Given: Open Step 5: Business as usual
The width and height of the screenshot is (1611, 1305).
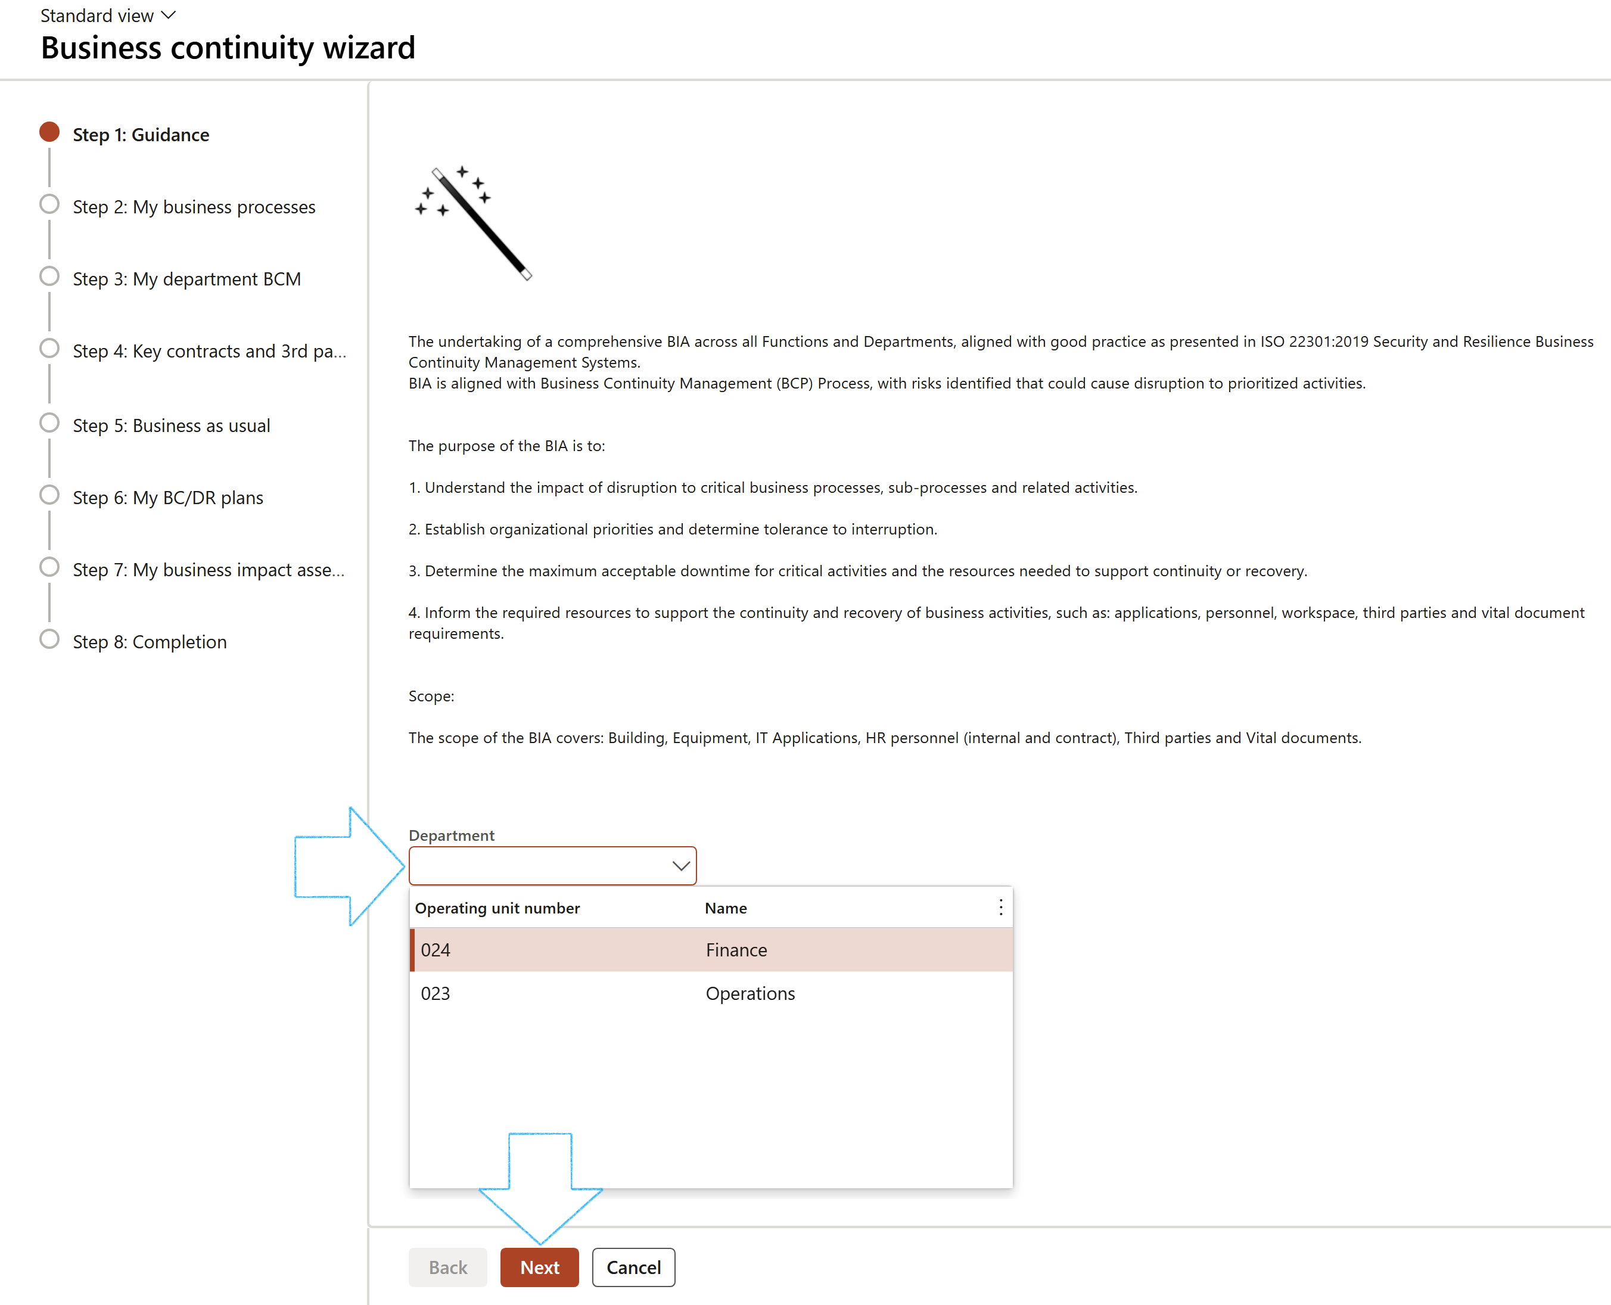Looking at the screenshot, I should point(172,425).
